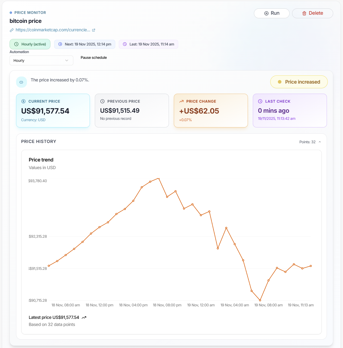Image resolution: width=343 pixels, height=348 pixels.
Task: Open the Hourly automation dropdown
Action: [x=41, y=60]
